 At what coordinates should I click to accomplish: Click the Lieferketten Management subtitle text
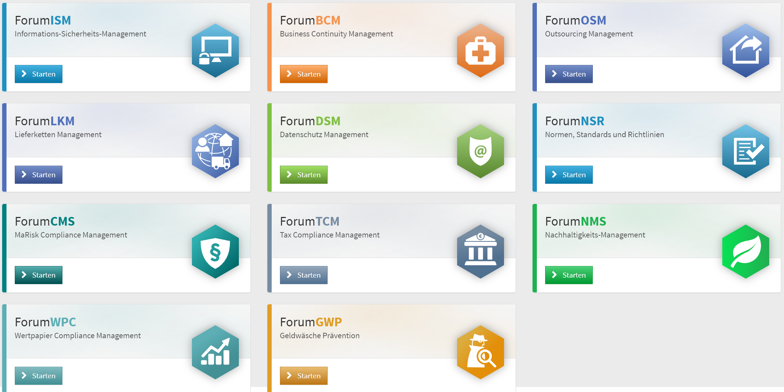tap(58, 135)
